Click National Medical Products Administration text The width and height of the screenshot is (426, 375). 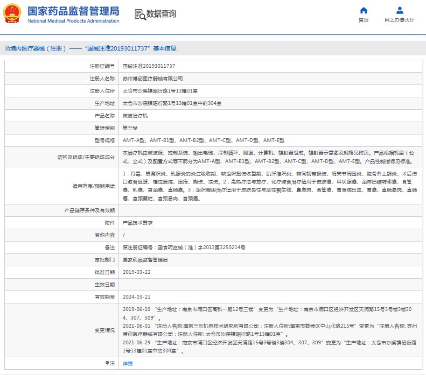tap(73, 21)
